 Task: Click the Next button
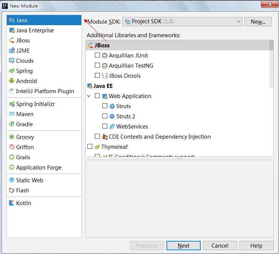[183, 245]
